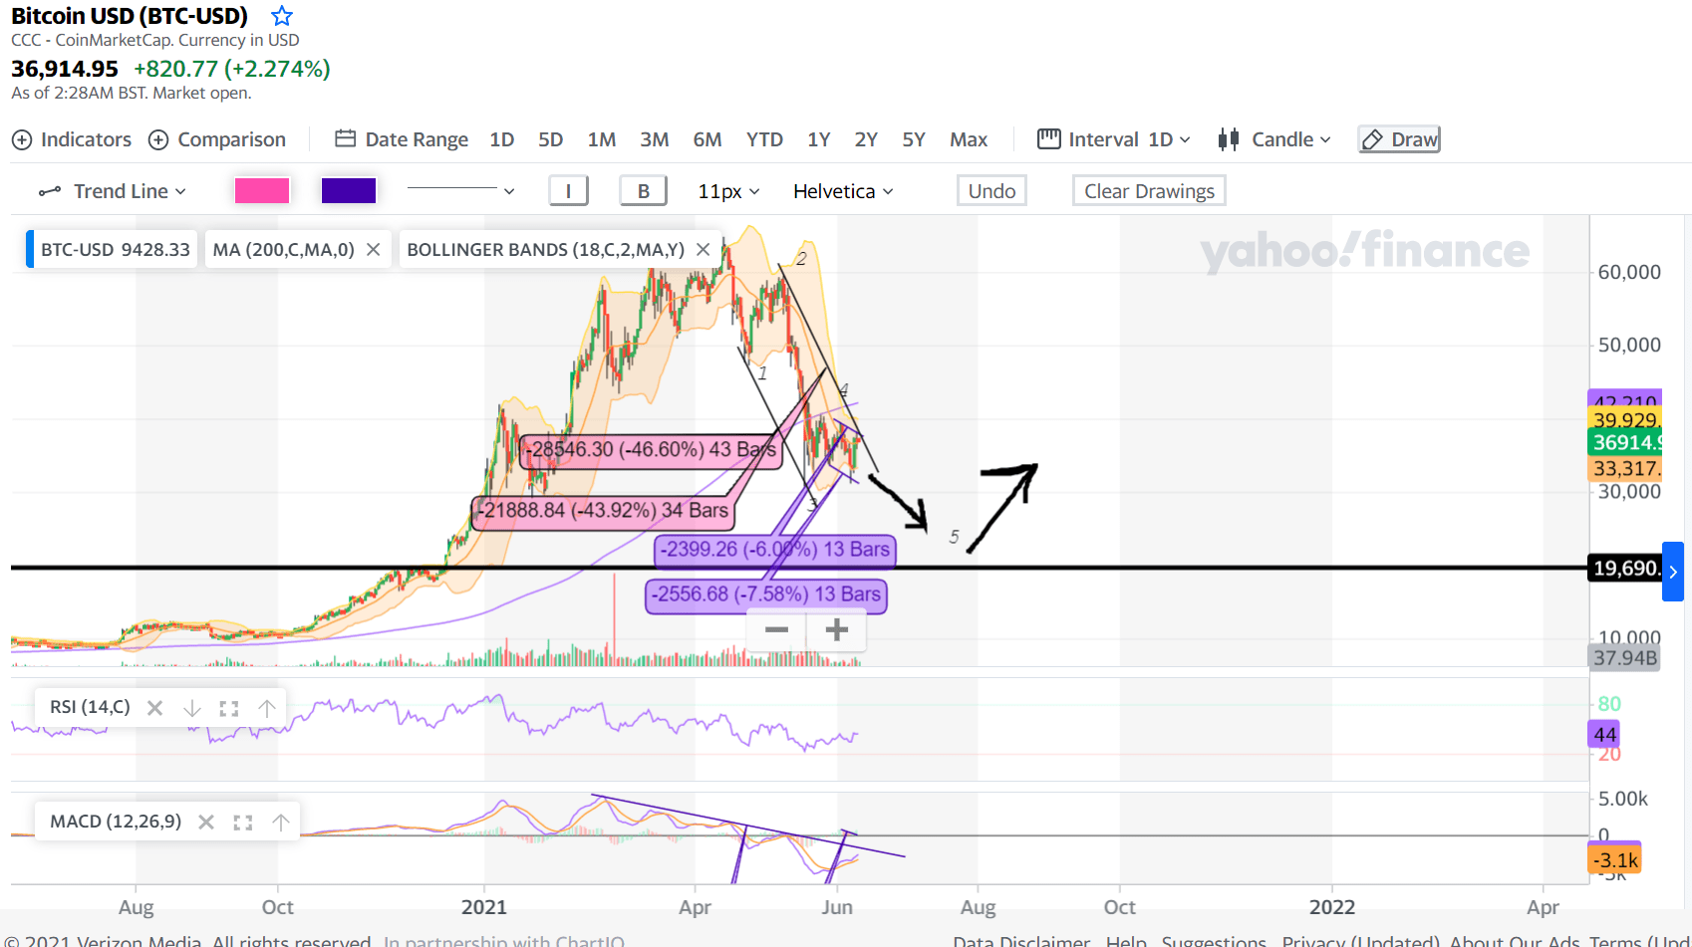Open the Indicators picker

pos(71,139)
